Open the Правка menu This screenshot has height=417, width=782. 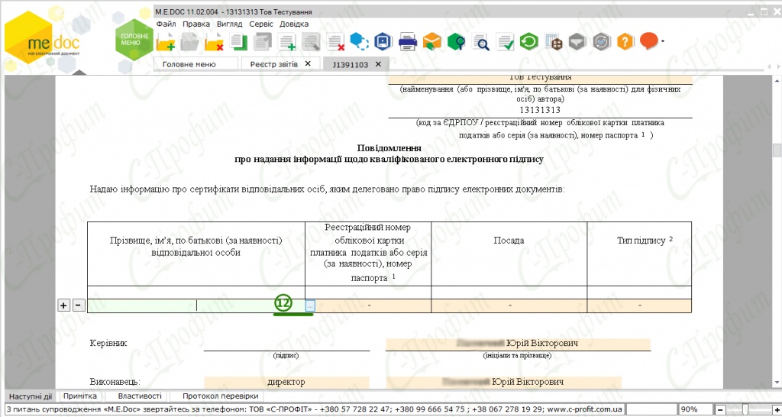[196, 24]
